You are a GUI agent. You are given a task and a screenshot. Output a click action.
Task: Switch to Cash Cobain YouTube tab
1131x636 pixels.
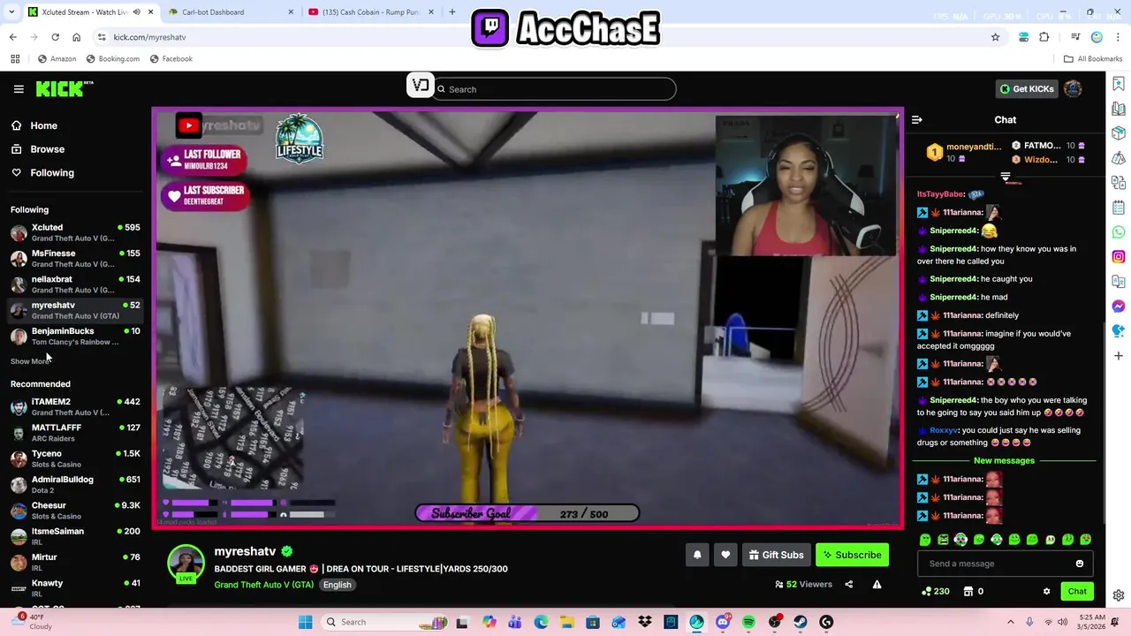369,12
